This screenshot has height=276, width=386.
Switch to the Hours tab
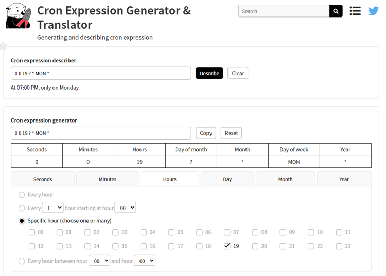click(x=170, y=179)
